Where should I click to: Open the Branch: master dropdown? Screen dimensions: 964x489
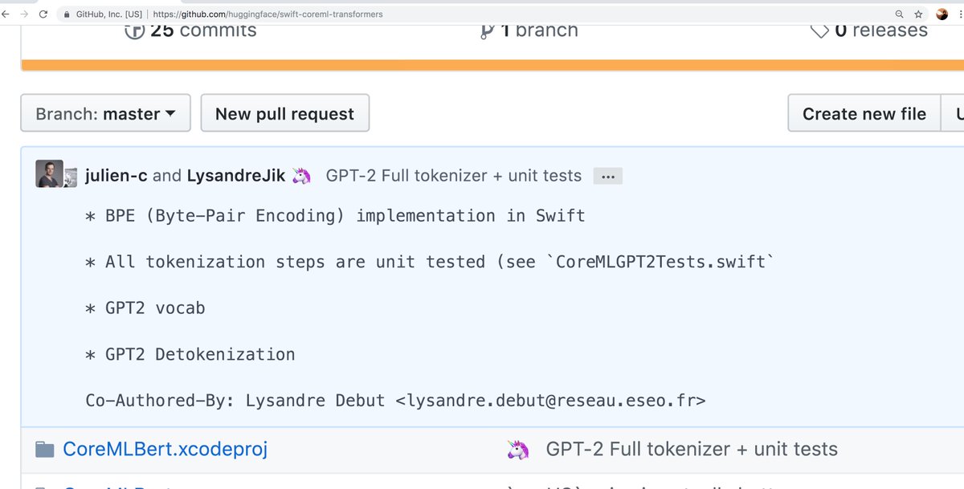[105, 113]
